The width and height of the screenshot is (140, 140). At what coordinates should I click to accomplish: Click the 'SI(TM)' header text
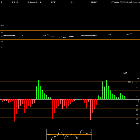(x=53, y=2)
